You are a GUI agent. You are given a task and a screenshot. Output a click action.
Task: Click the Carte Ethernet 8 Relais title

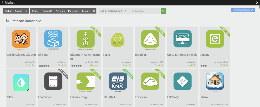point(183,55)
